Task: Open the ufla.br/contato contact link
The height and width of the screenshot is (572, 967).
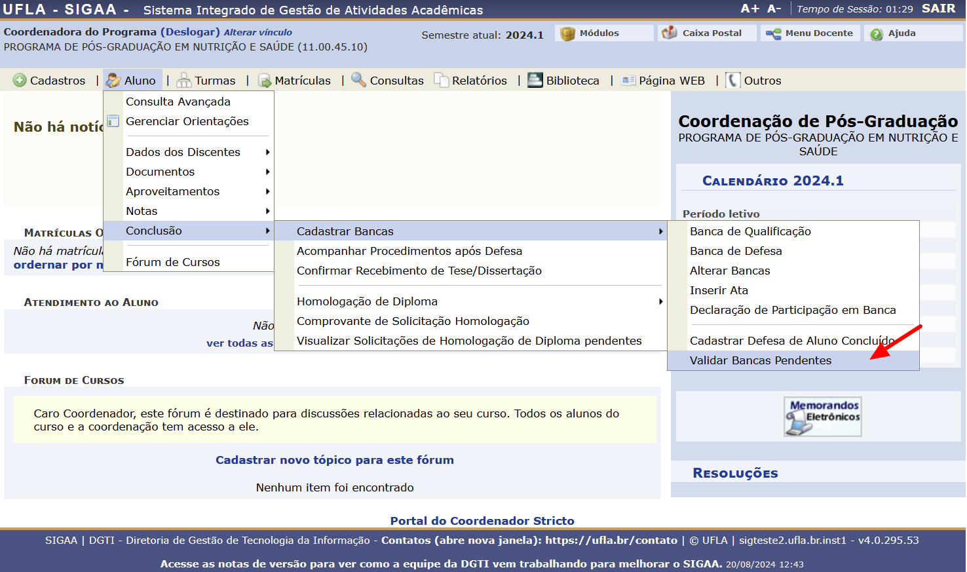Action: (x=611, y=541)
